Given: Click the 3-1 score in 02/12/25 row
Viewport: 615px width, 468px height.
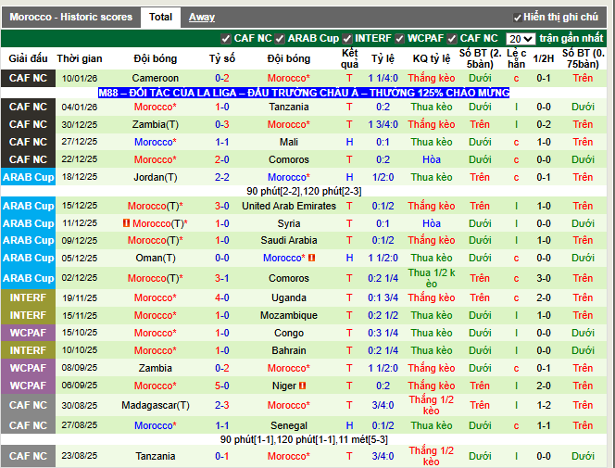Looking at the screenshot, I should (x=222, y=278).
